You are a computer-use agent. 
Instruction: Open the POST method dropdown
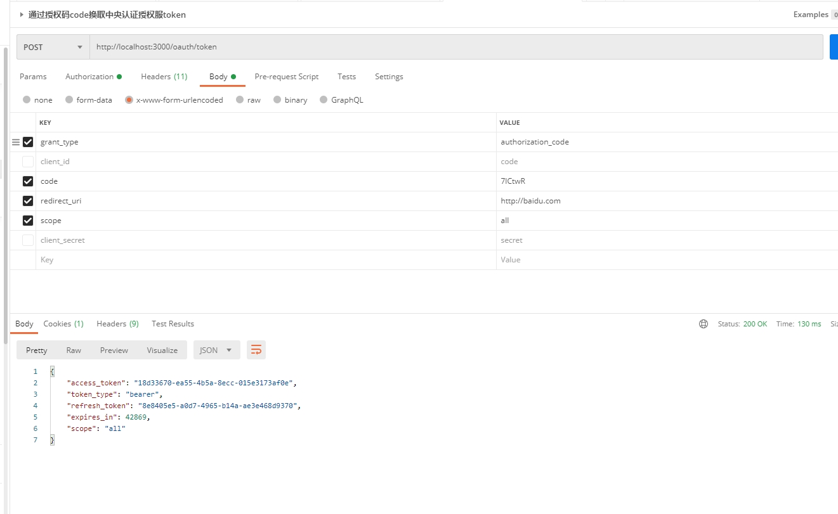53,47
